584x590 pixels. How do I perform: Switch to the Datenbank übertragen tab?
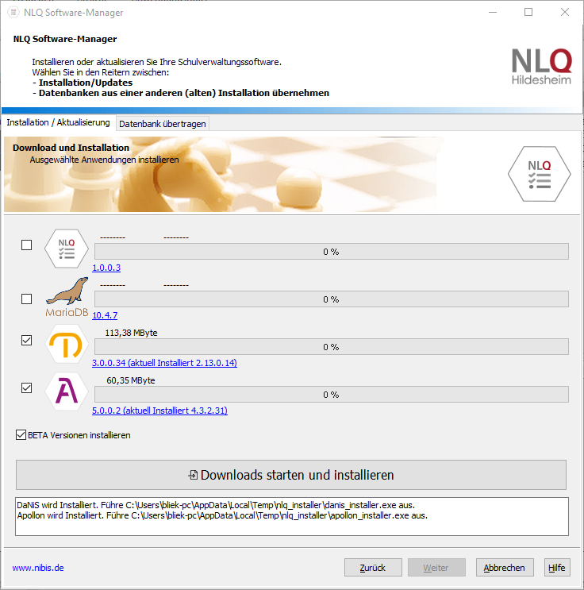163,124
